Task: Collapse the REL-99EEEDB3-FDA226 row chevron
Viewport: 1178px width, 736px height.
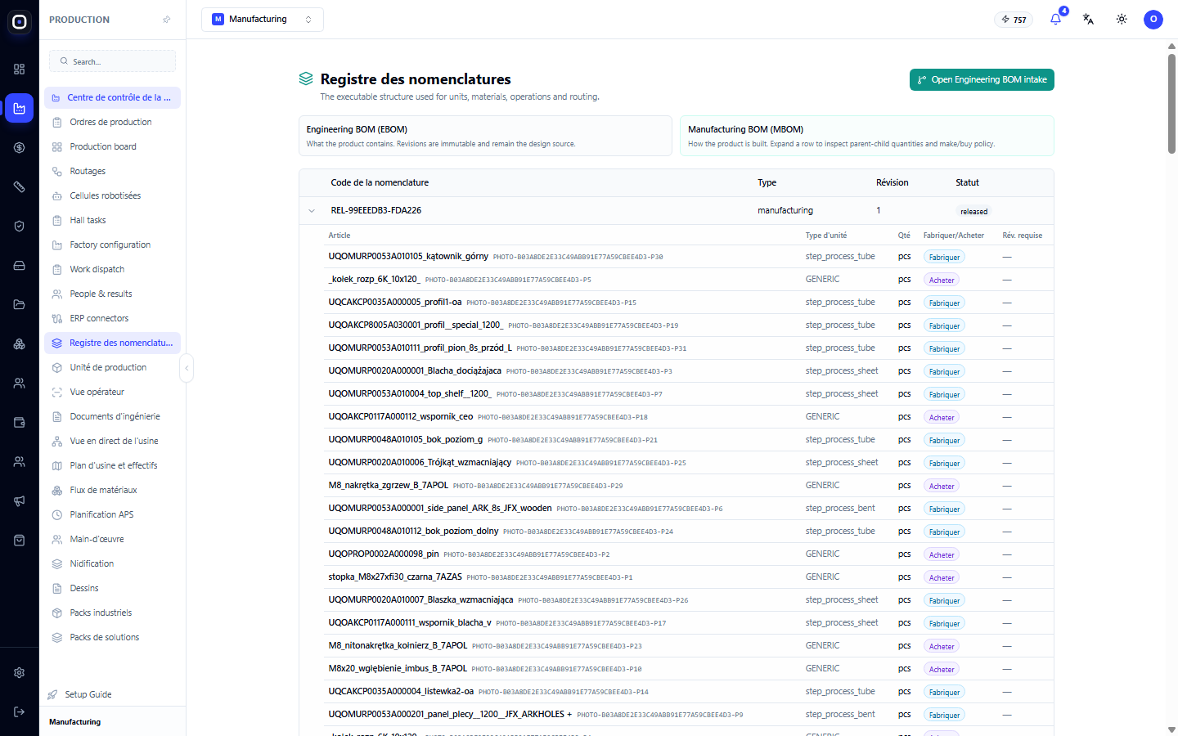Action: coord(312,211)
